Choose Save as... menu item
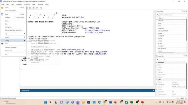The width and height of the screenshot is (188, 105). [x=14, y=17]
